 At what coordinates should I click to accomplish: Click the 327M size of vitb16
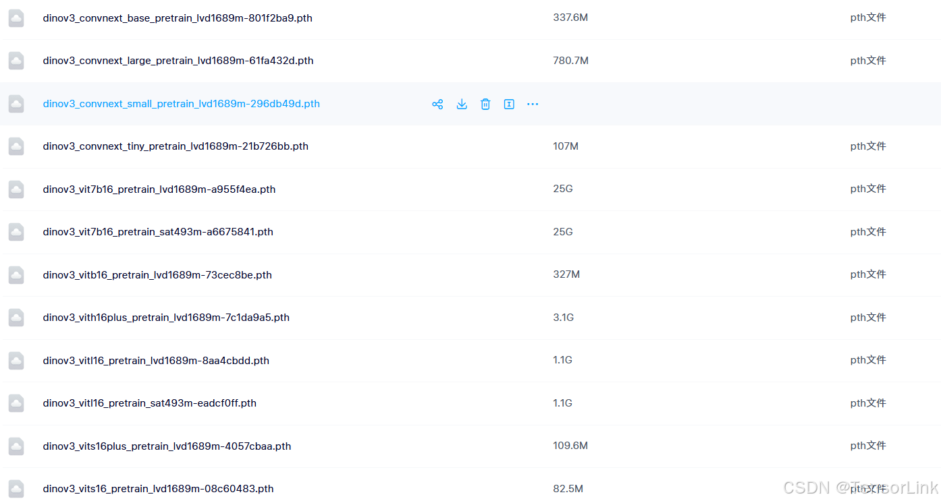pos(566,274)
